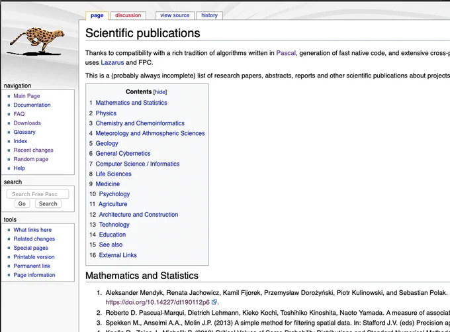Open Random page in navigation
Screen dimensions: 450x332
tap(30, 159)
